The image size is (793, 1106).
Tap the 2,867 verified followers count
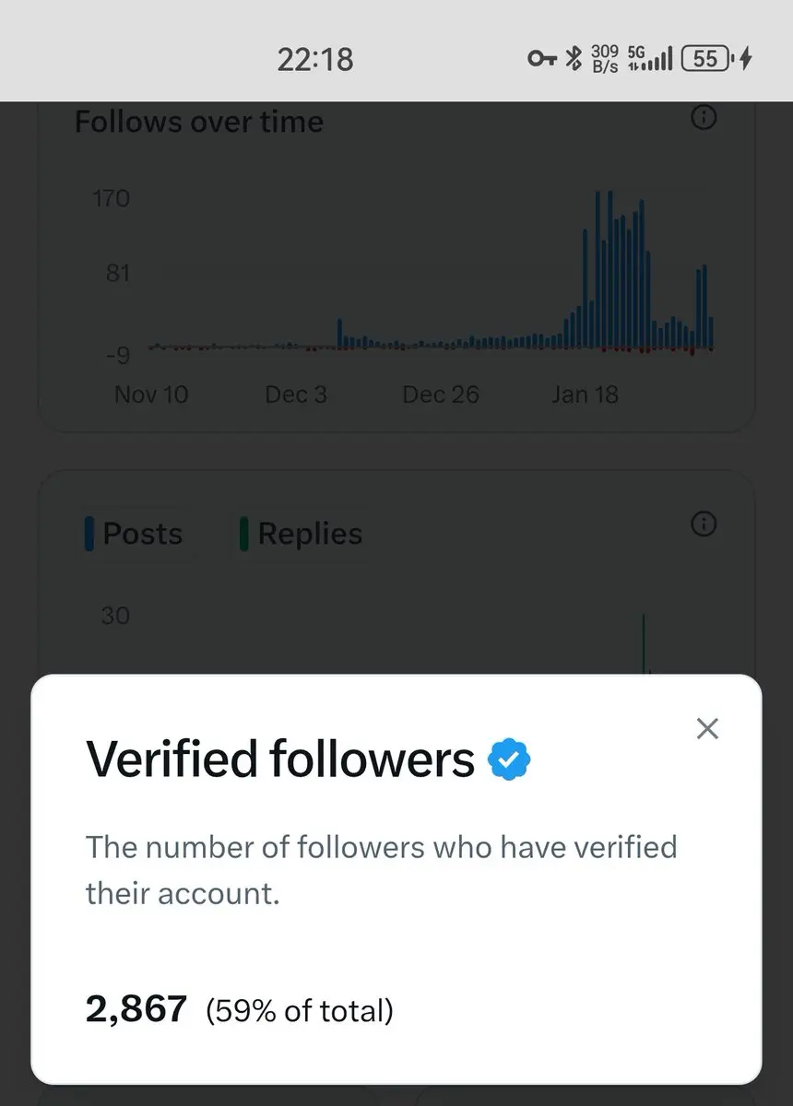tap(136, 1010)
